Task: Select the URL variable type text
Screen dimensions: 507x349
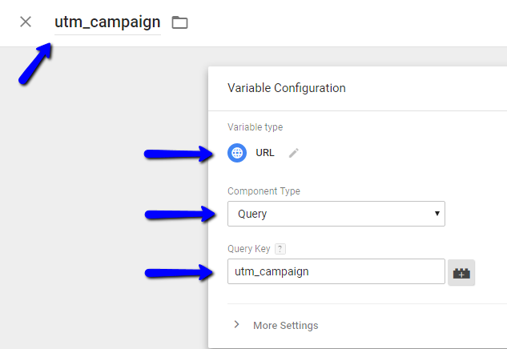Action: point(264,153)
